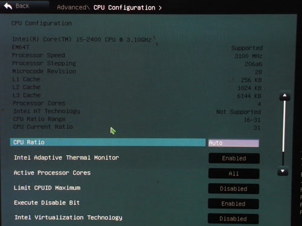Select the Limit CPUID Maximum option
Screen dimensions: 302x226
coord(47,188)
